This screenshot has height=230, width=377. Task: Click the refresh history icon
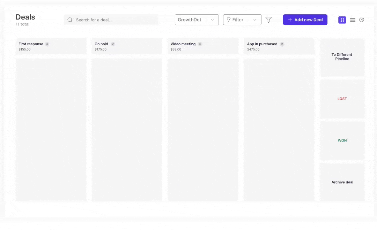(x=362, y=20)
